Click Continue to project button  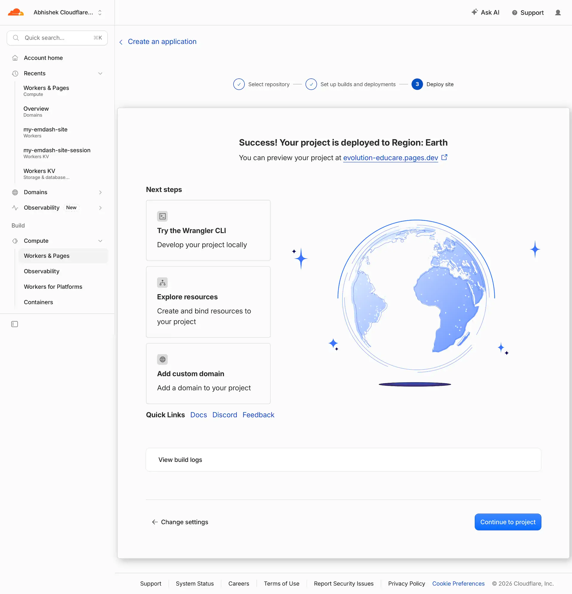(508, 522)
